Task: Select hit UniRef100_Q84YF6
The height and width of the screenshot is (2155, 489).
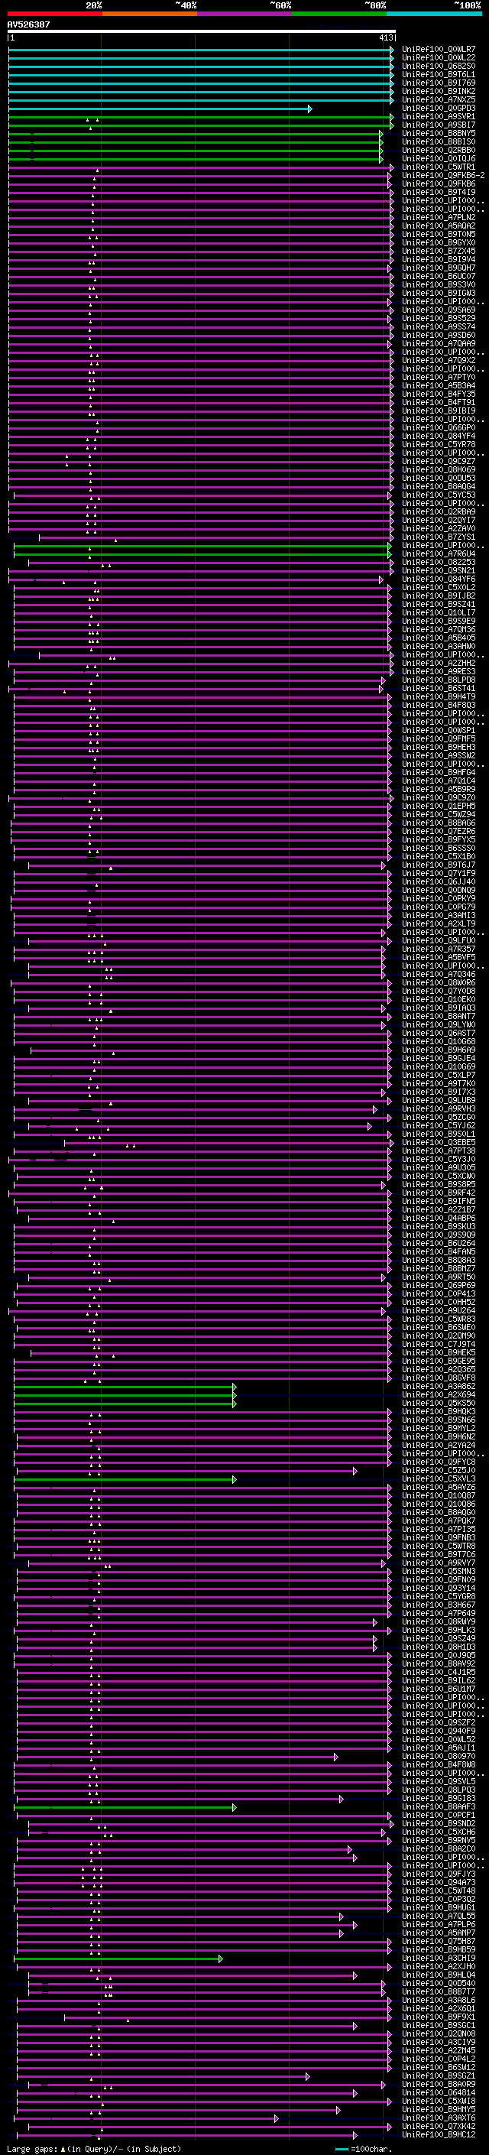Action: (x=439, y=579)
